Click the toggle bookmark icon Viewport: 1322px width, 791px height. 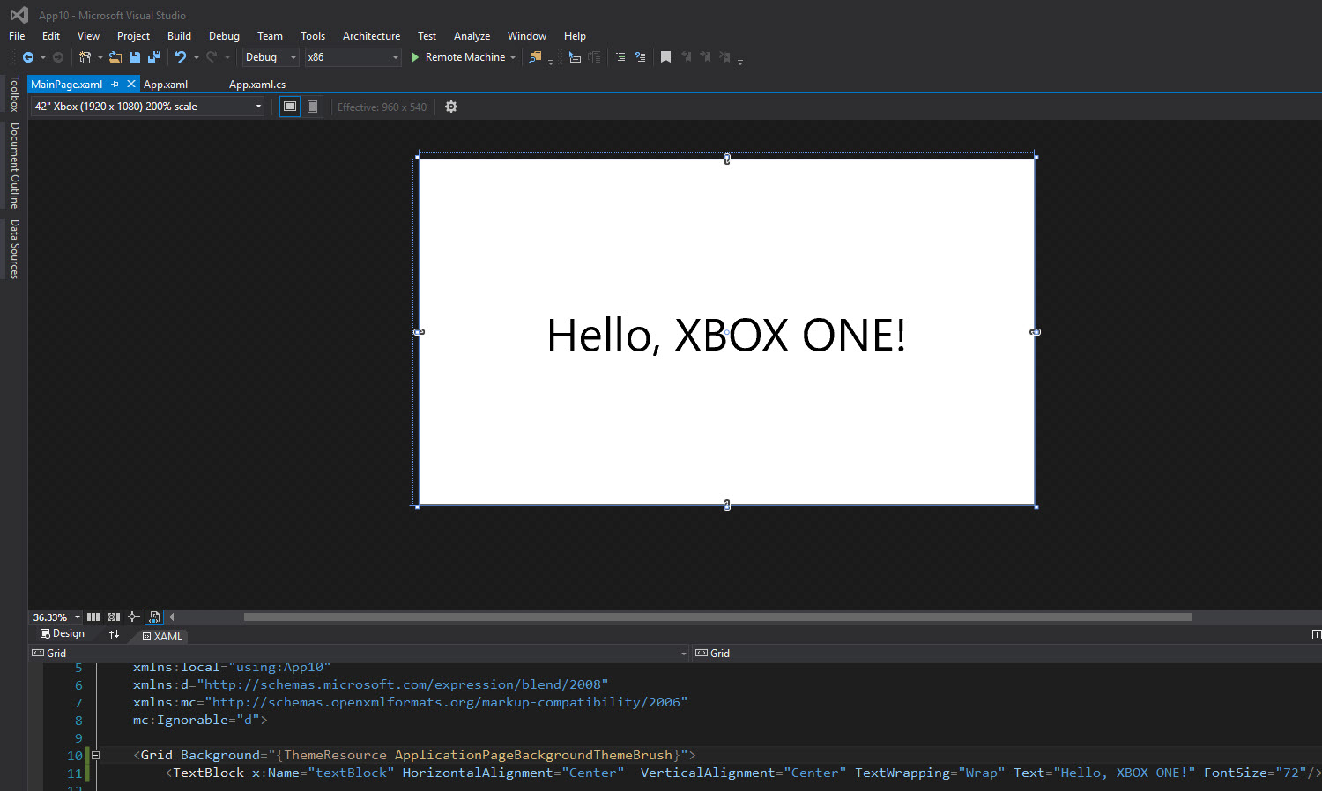coord(665,57)
